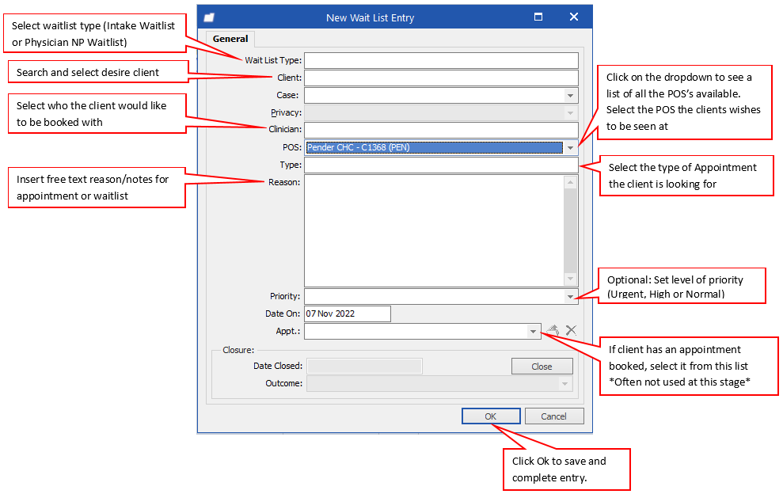Click into the Clinician field
783x494 pixels.
441,131
